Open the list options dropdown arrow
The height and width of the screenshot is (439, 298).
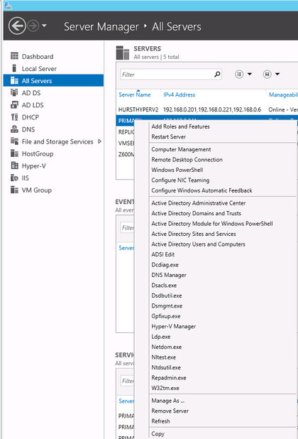[250, 74]
